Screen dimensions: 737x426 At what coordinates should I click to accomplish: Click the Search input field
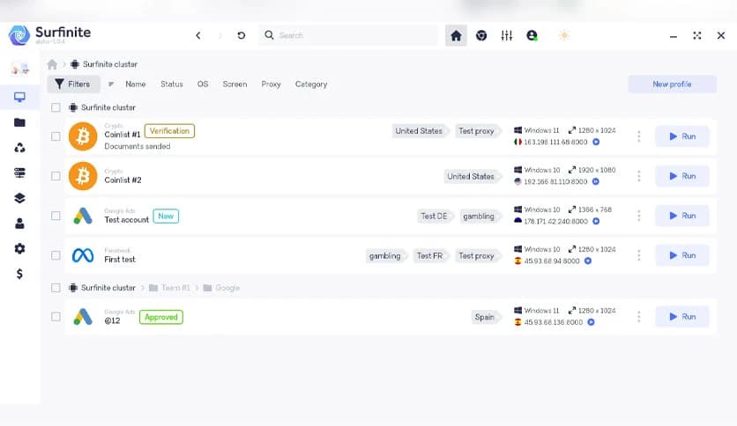[353, 36]
